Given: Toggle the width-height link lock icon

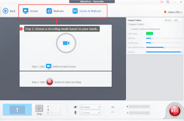Looking at the screenshot, I should (x=48, y=110).
